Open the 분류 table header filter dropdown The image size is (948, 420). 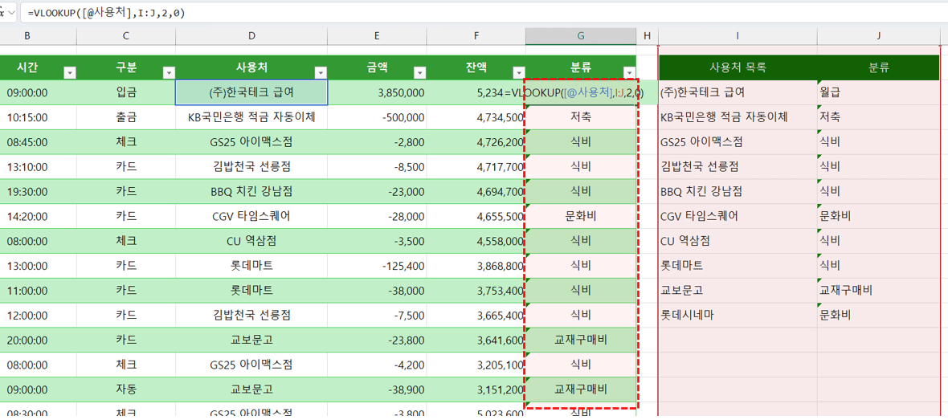coord(628,73)
